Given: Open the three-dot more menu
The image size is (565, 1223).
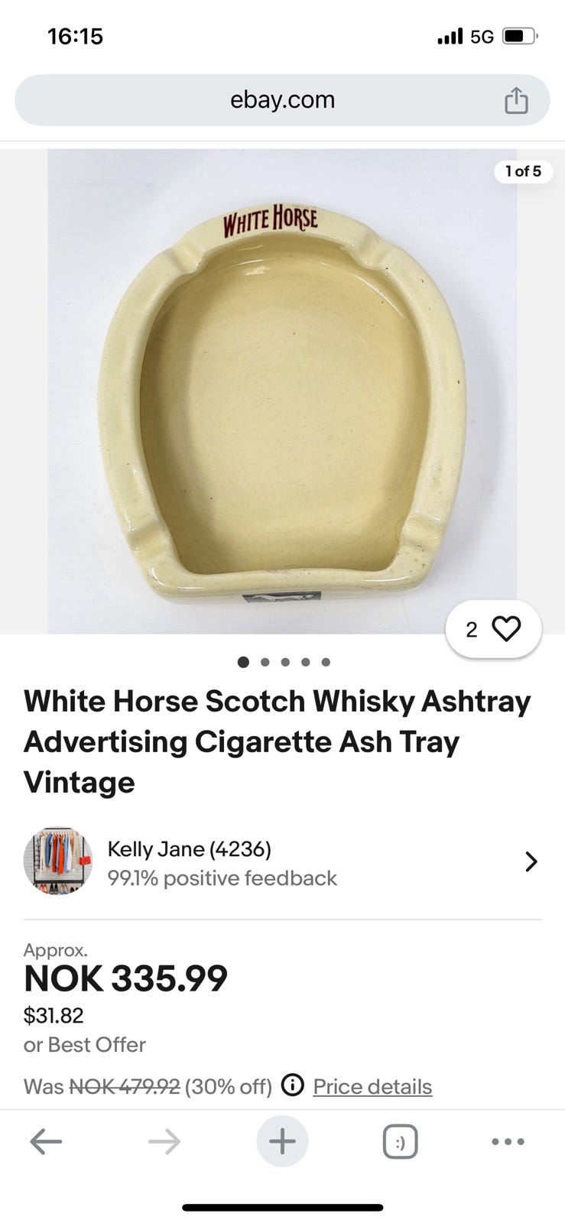Looking at the screenshot, I should point(508,1142).
